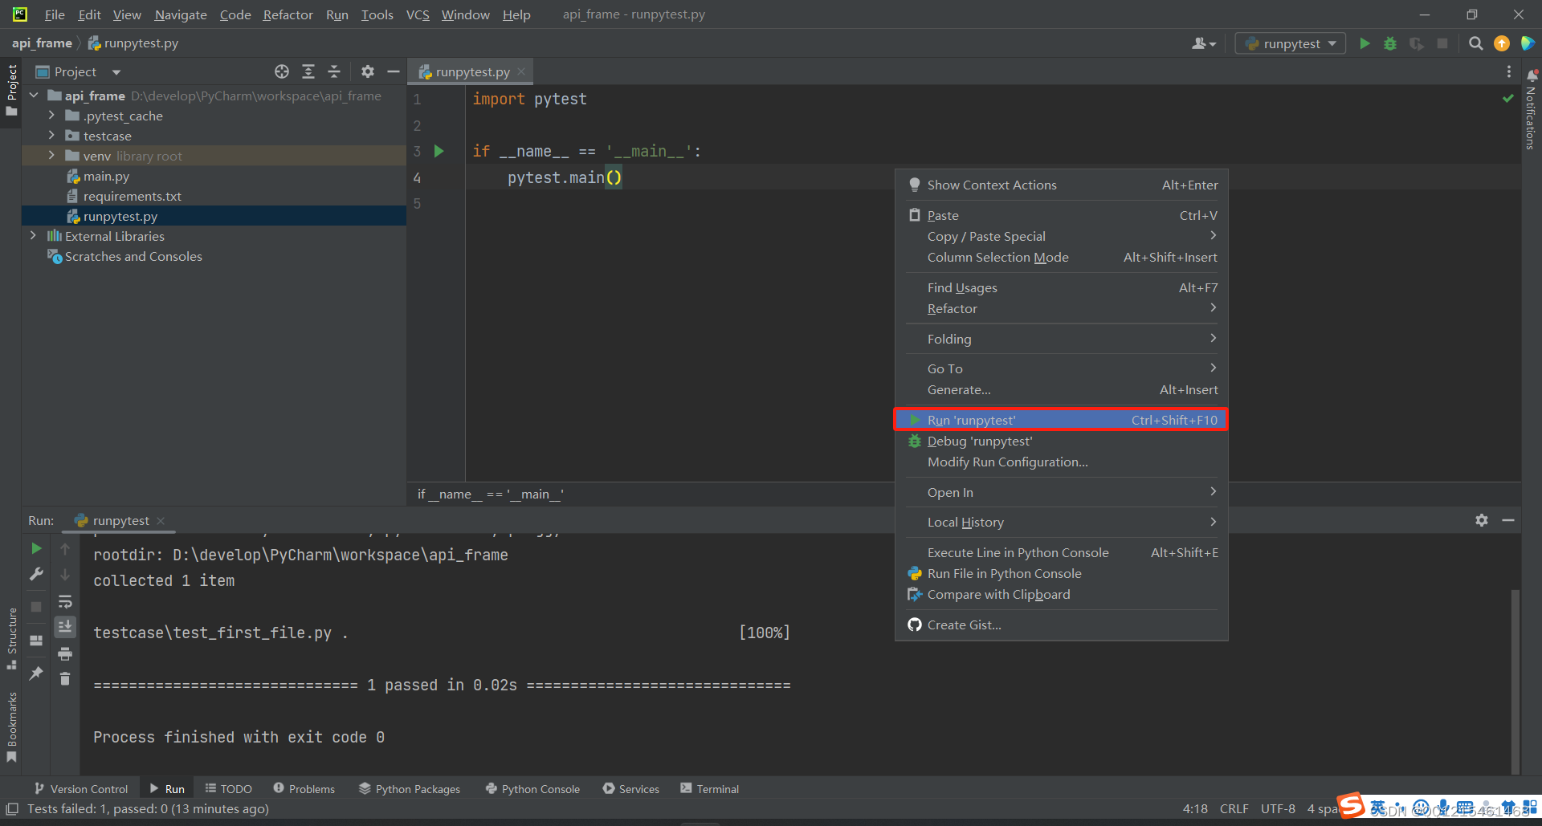Select requirements.txt in the project tree
This screenshot has width=1542, height=826.
pos(133,196)
